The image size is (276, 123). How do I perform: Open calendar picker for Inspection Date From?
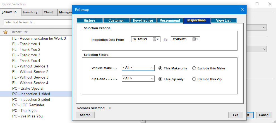pos(156,39)
